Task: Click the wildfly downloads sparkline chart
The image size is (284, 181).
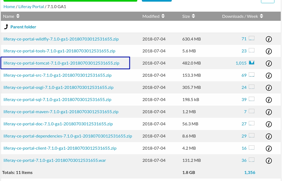Action: tap(251, 38)
